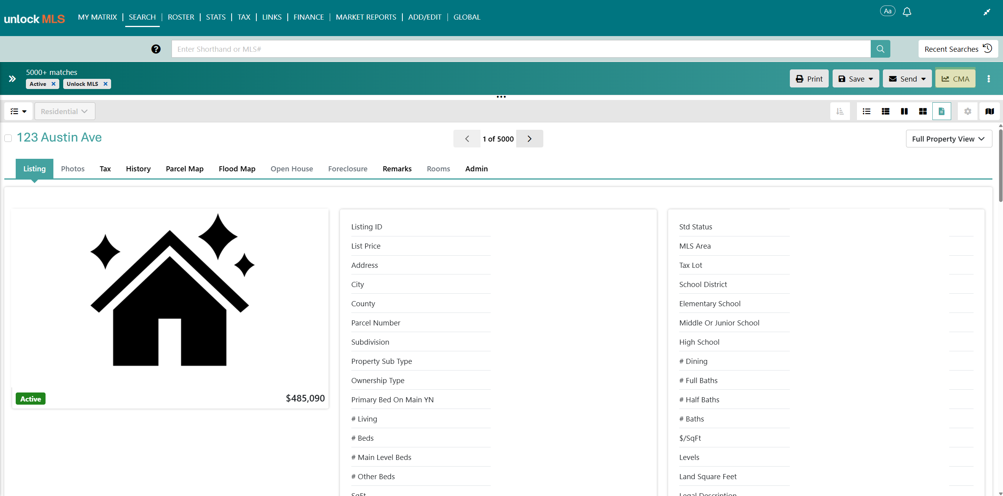Open the FINANCE menu
1003x496 pixels.
[x=309, y=17]
